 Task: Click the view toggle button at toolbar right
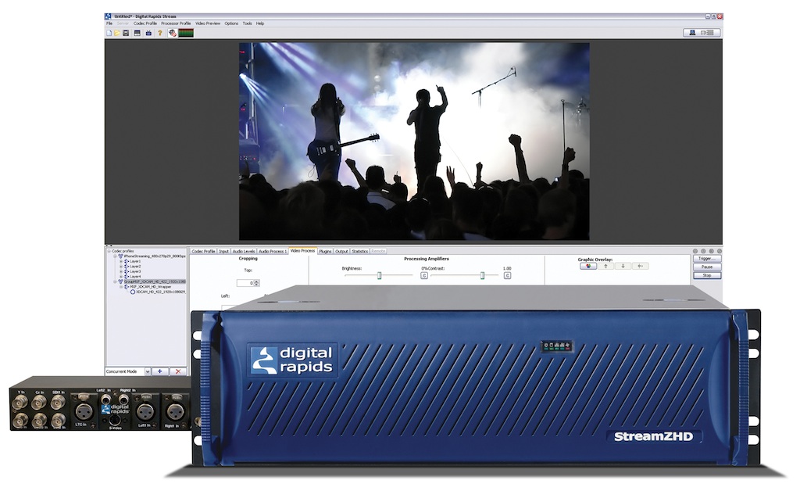pos(702,33)
